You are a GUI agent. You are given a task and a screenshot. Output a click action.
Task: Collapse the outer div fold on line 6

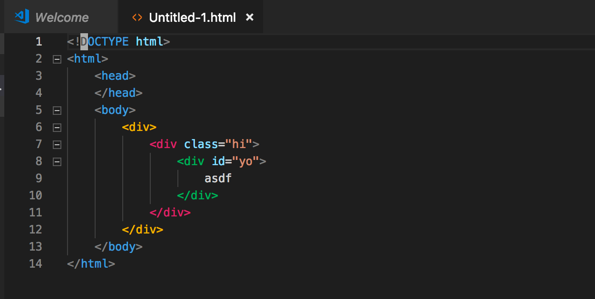click(57, 127)
